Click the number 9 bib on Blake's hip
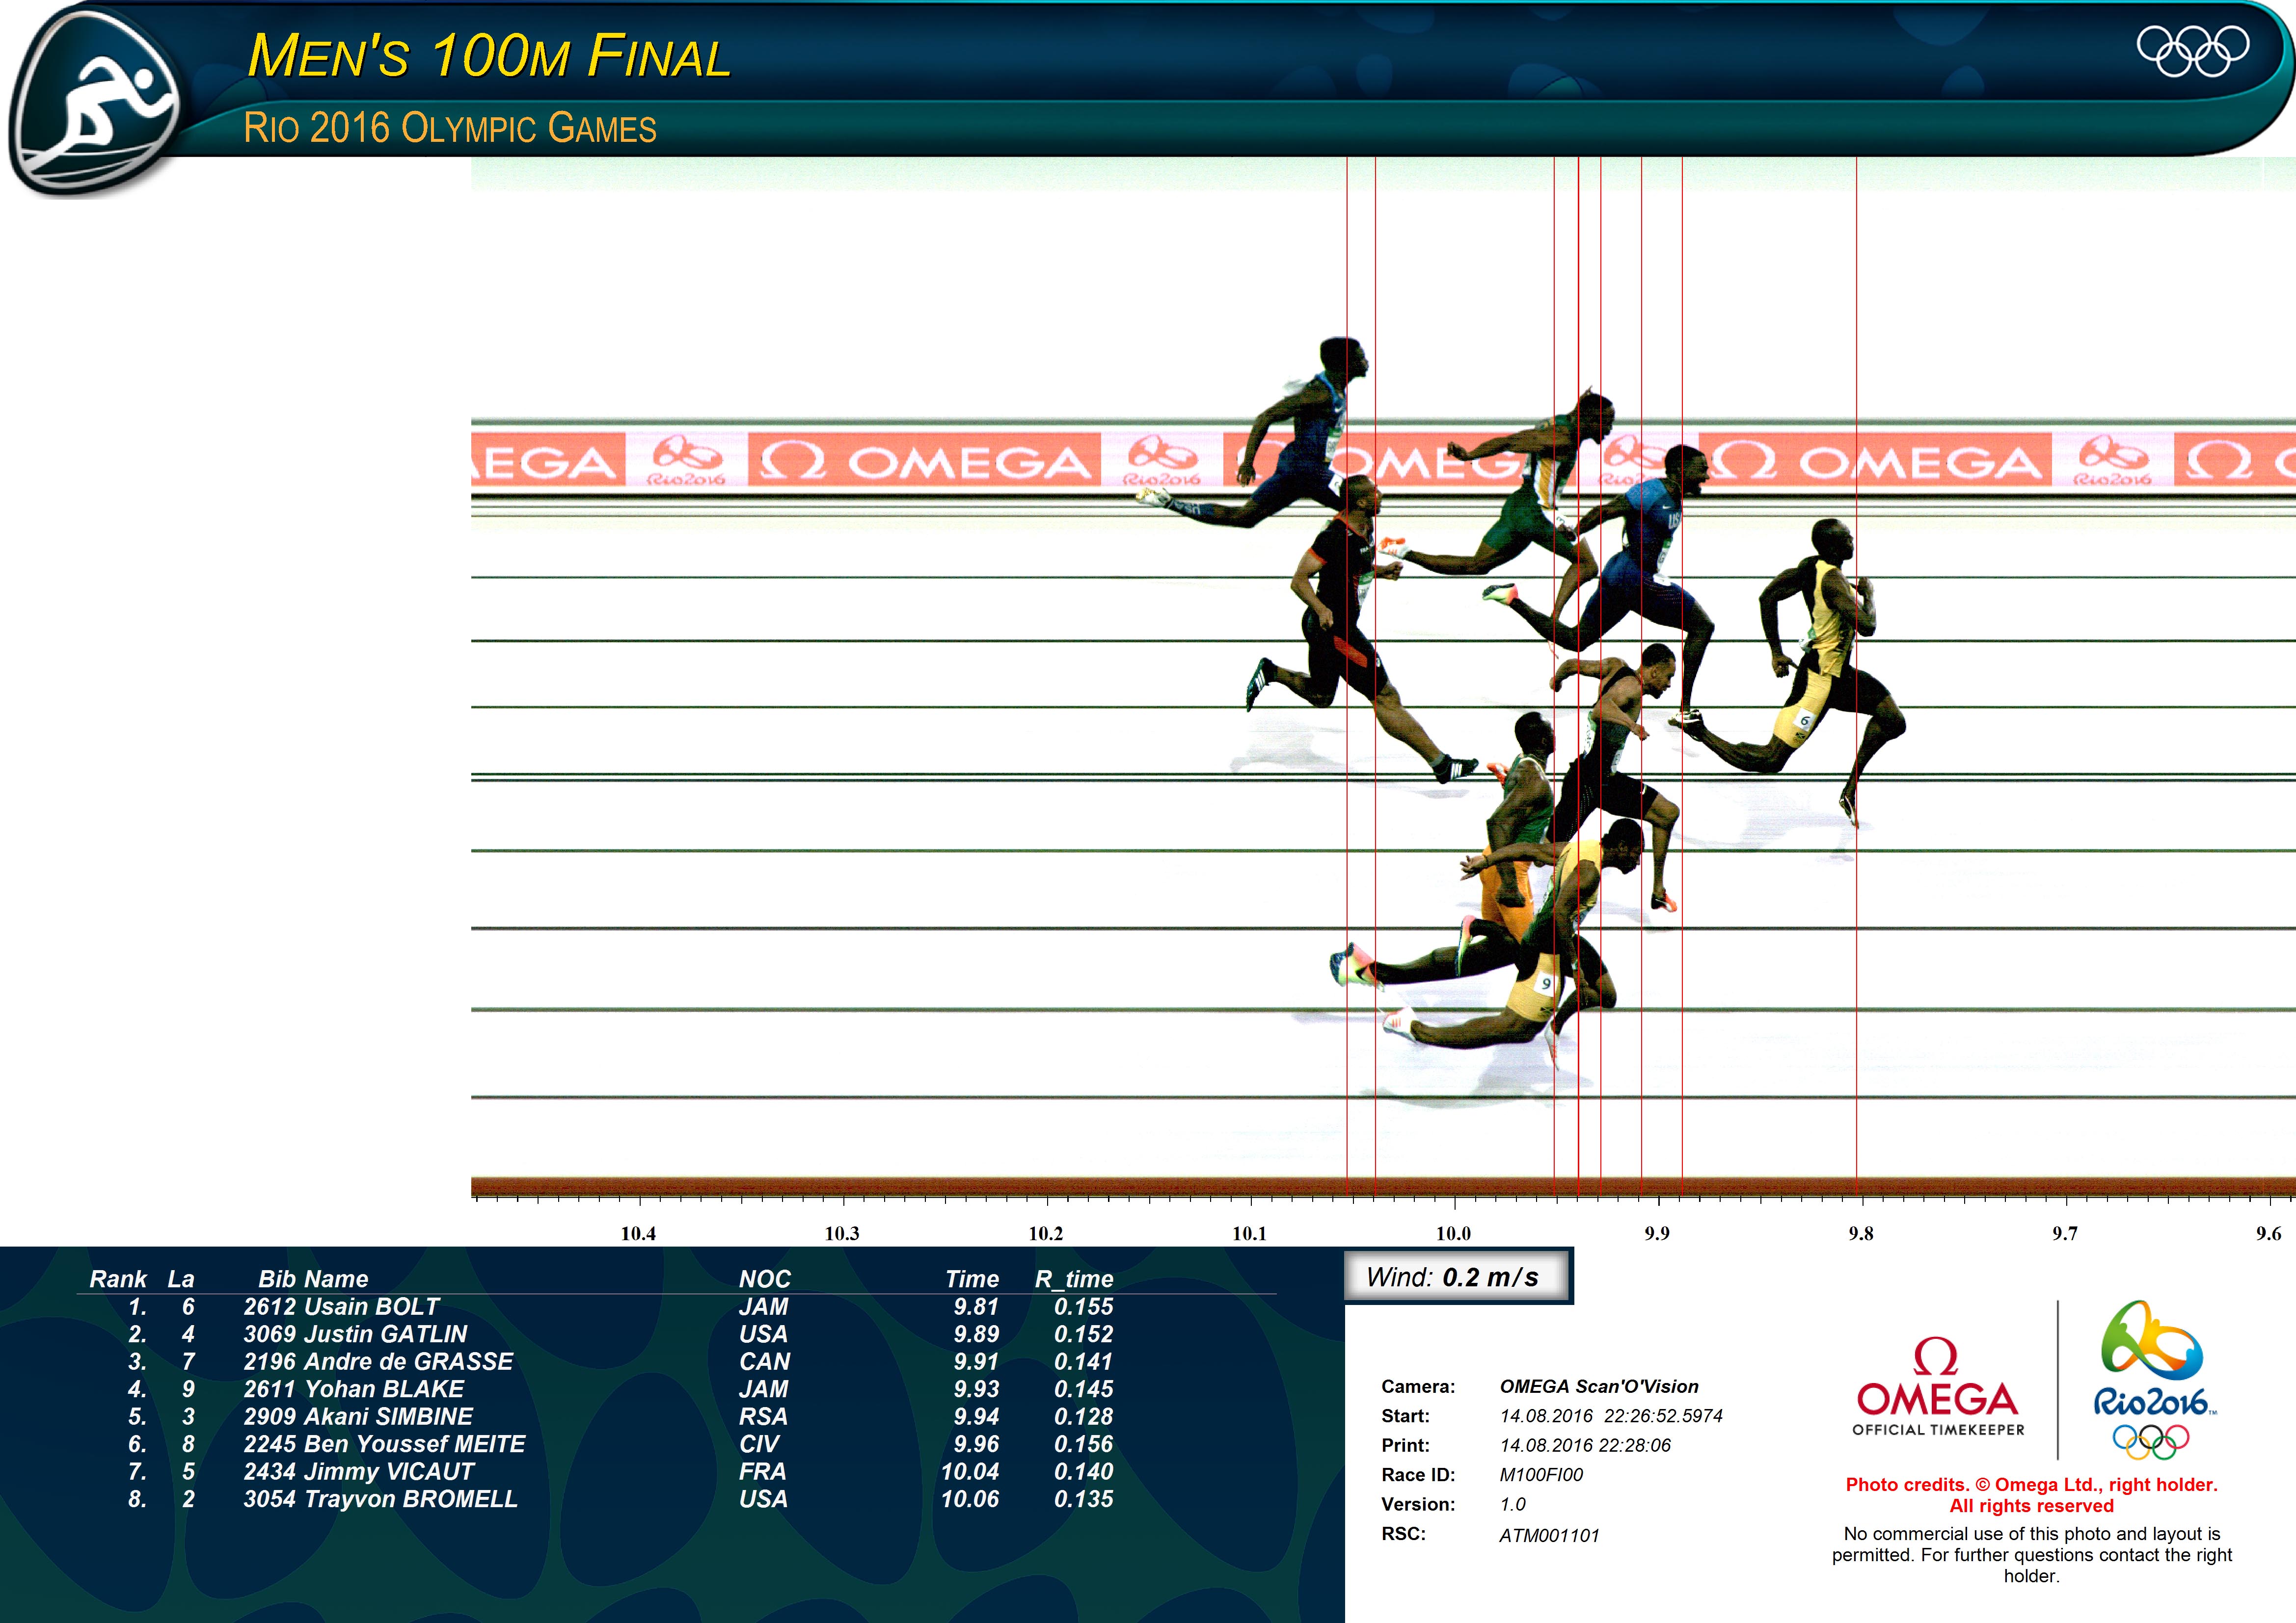The width and height of the screenshot is (2296, 1623). [1546, 983]
